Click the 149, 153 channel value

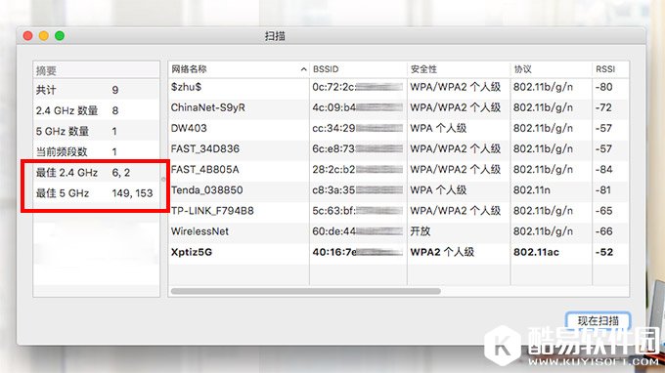point(132,193)
